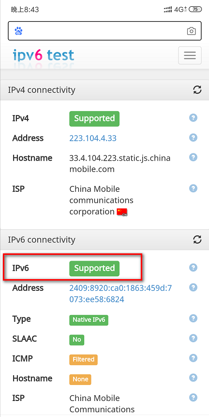209x417 pixels.
Task: Tap the camera icon in search bar
Action: tap(191, 31)
